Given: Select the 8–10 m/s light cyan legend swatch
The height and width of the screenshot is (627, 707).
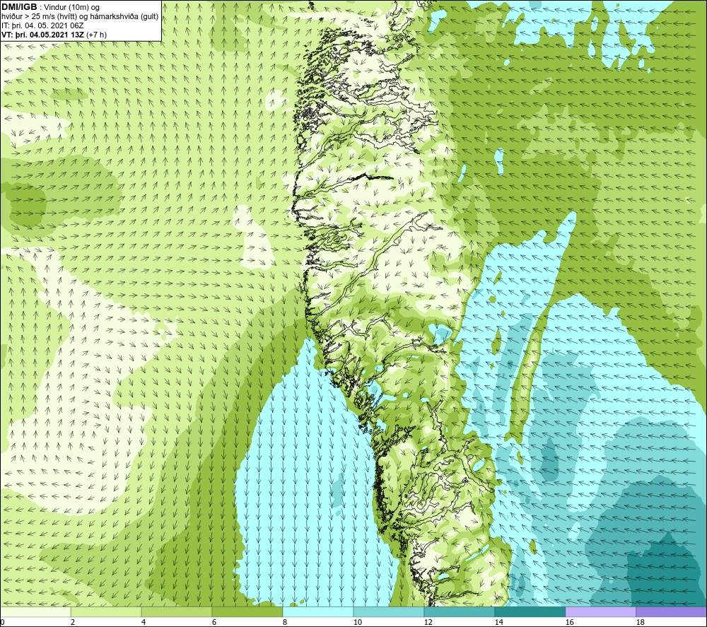Looking at the screenshot, I should 318,612.
